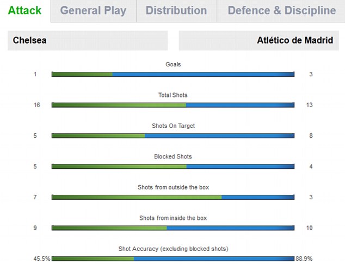Open the Attack tab
345x264 pixels.
point(24,10)
